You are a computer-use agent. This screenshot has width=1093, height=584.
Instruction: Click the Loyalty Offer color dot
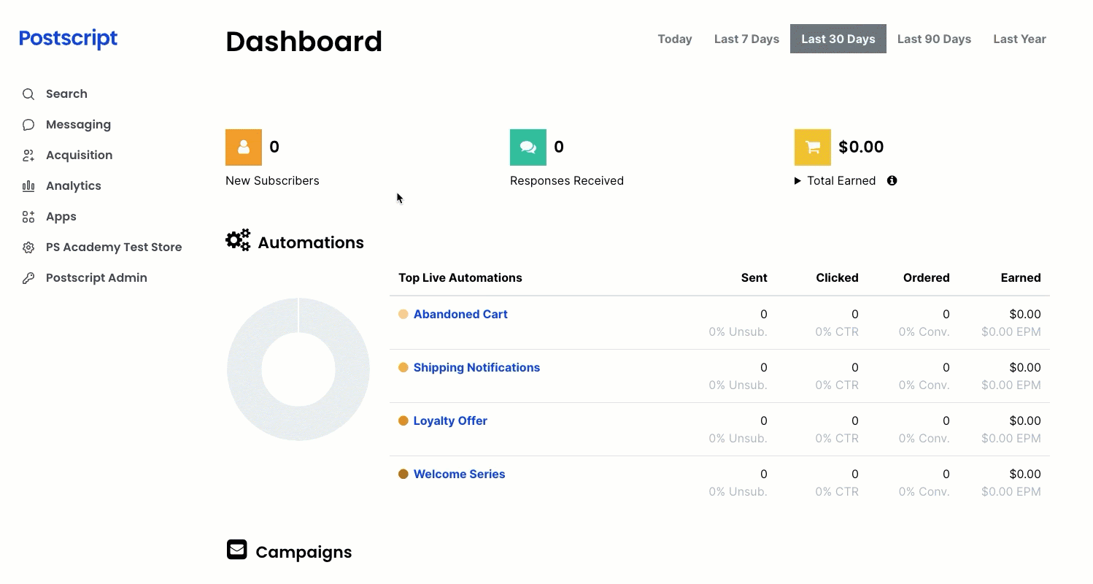coord(403,420)
